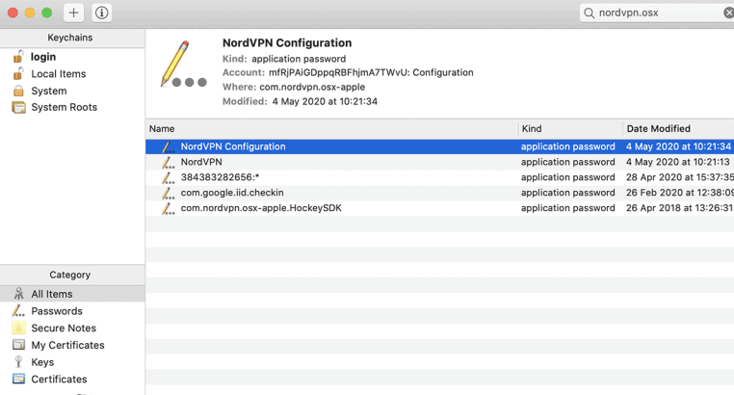Click the large password pencil icon in header

point(183,65)
